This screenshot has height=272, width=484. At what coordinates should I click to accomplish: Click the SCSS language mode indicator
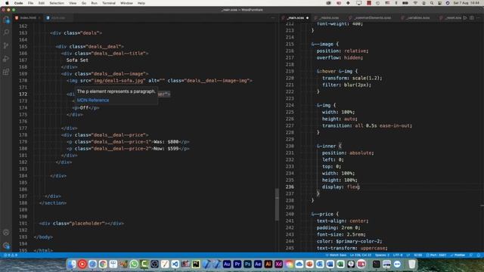(418, 255)
